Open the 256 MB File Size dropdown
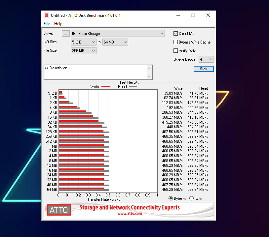Image resolution: width=269 pixels, height=237 pixels. 83,50
